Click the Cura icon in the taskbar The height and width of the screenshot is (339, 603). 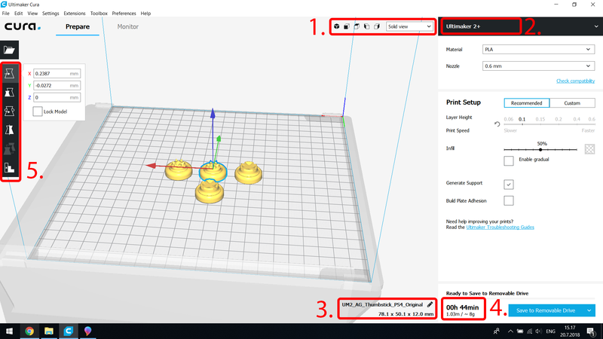69,331
